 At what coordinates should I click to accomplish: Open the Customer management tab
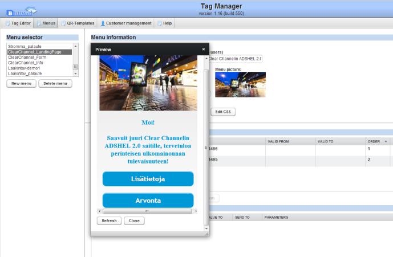(x=126, y=23)
